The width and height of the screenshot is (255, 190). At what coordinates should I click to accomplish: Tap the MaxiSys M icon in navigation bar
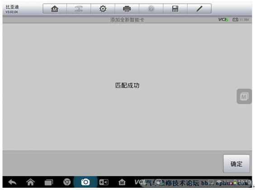122,182
